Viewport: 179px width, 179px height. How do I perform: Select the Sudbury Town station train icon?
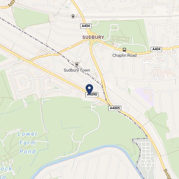77,64
